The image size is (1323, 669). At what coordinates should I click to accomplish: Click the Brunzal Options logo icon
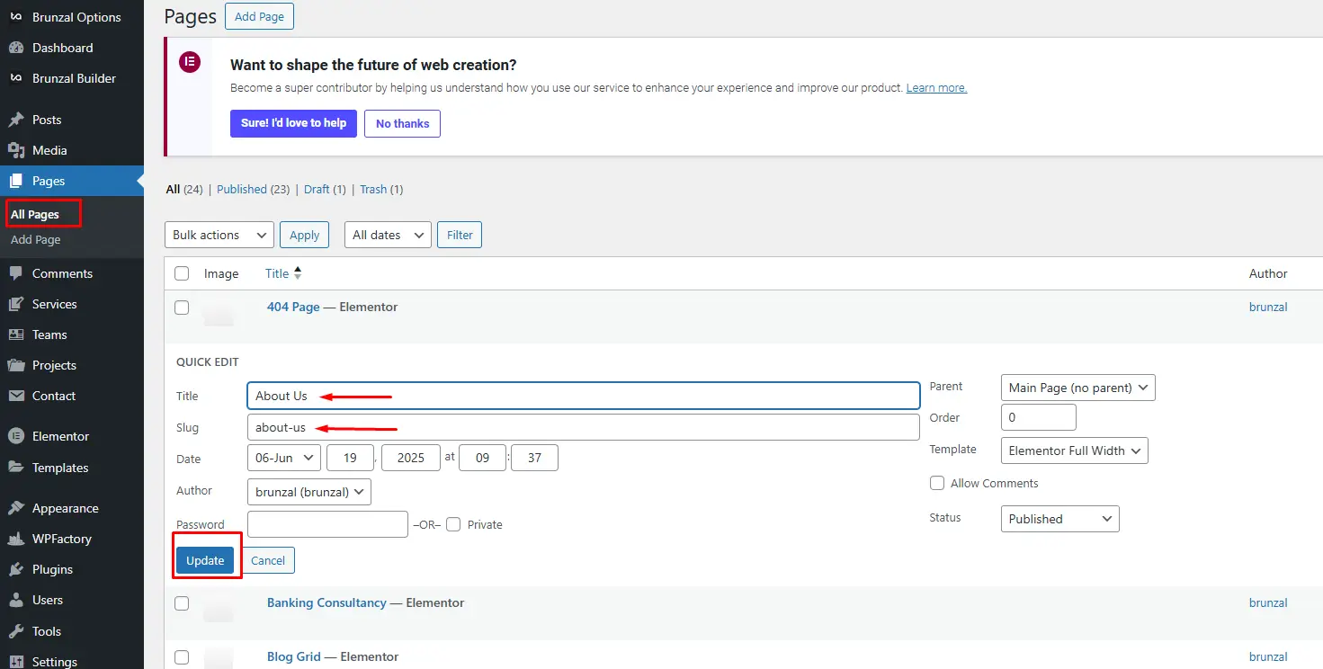(15, 17)
